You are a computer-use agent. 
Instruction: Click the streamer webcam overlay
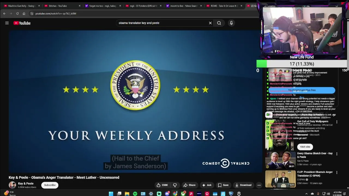(302, 30)
